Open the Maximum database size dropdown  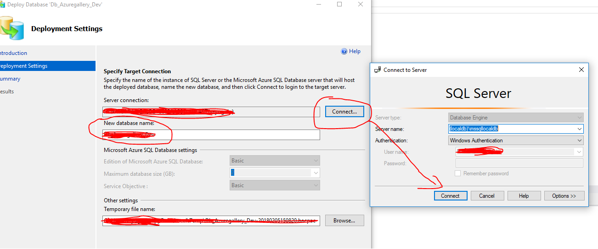[x=275, y=173]
